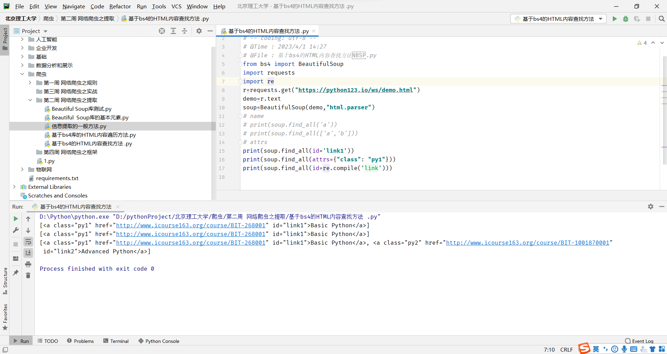Select Beautiful Soup库测试.py file
Screen dimensions: 667x354
(x=82, y=109)
